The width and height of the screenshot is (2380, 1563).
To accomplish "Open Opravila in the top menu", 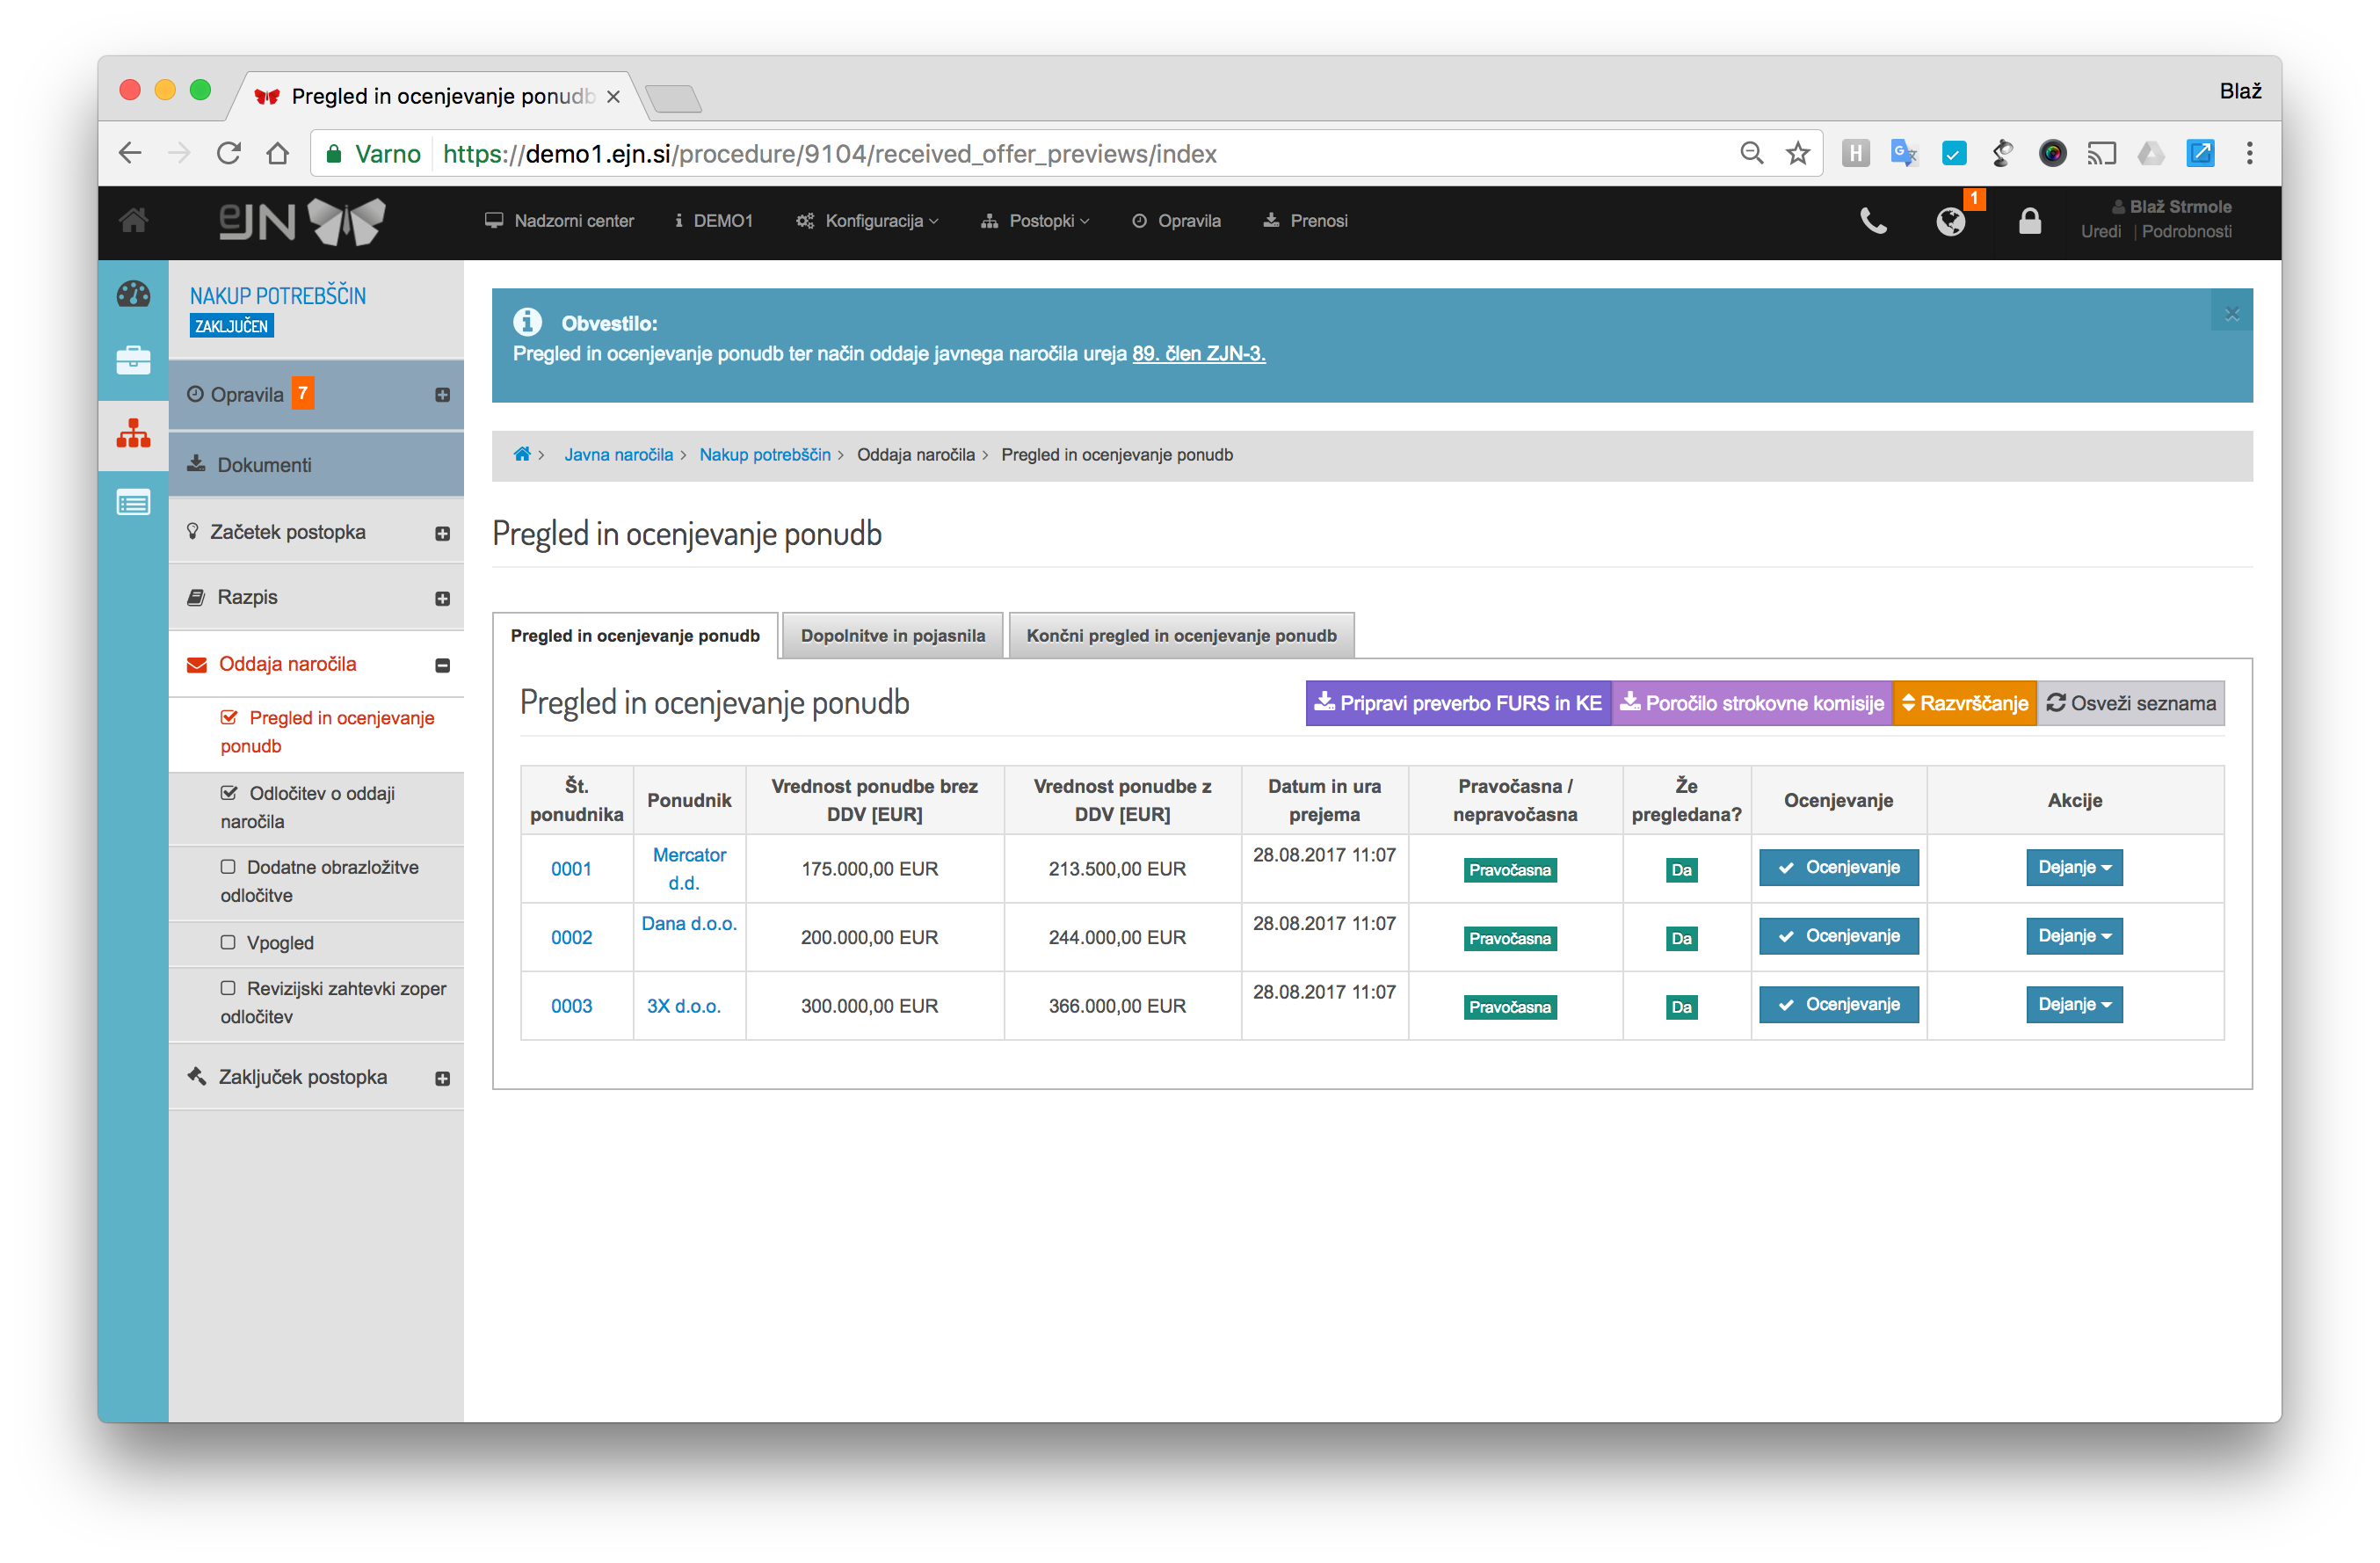I will pyautogui.click(x=1176, y=221).
